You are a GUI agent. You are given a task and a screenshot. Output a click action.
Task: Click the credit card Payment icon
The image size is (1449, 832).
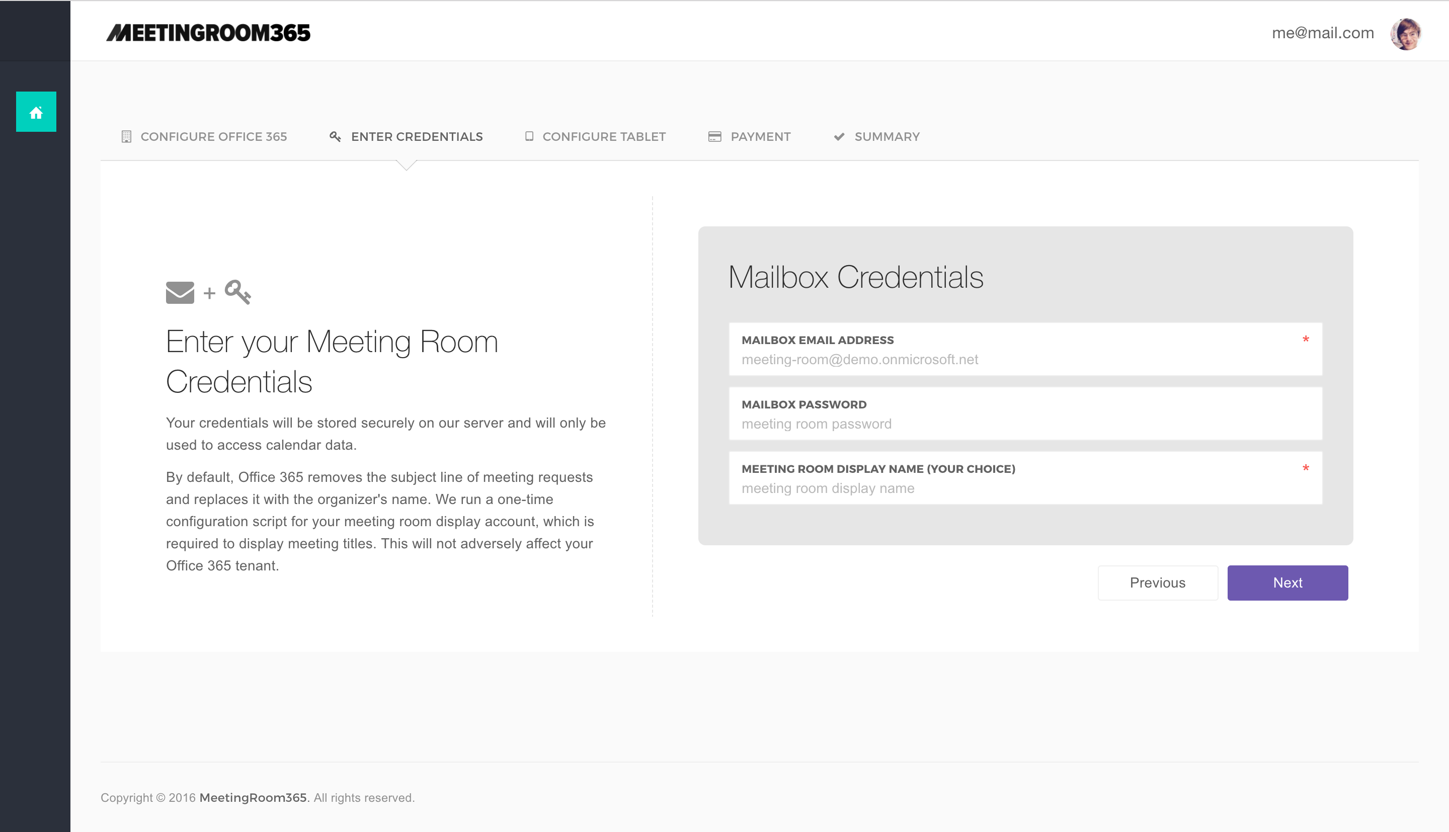point(714,137)
